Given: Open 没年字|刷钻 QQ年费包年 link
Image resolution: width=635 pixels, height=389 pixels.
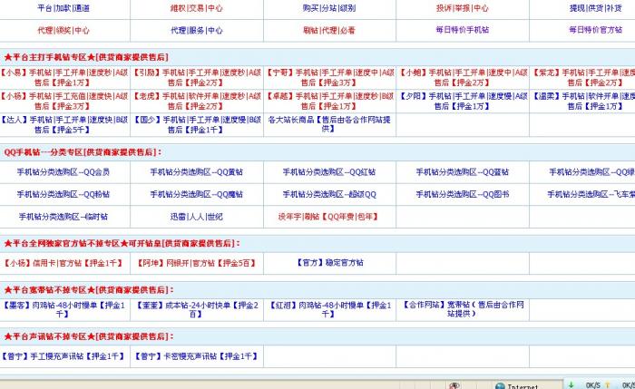Looking at the screenshot, I should (328, 217).
